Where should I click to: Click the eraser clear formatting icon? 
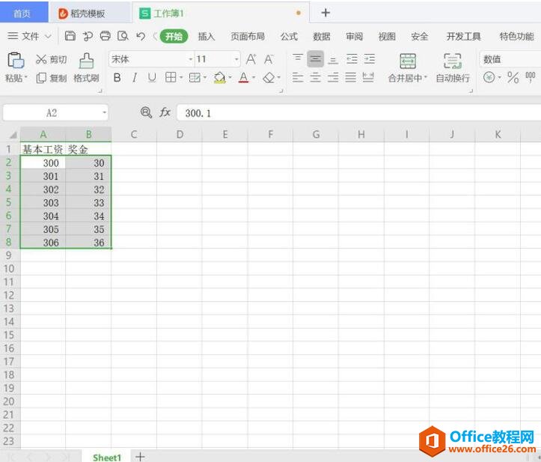pyautogui.click(x=269, y=78)
